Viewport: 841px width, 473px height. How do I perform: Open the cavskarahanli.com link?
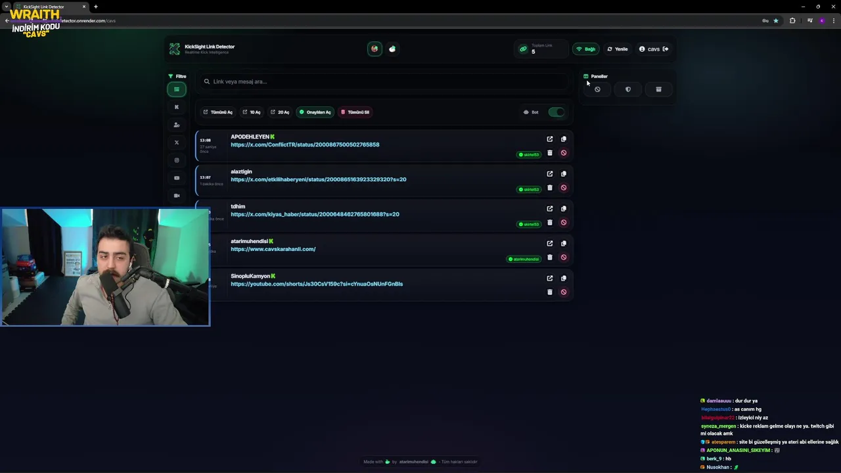point(273,249)
